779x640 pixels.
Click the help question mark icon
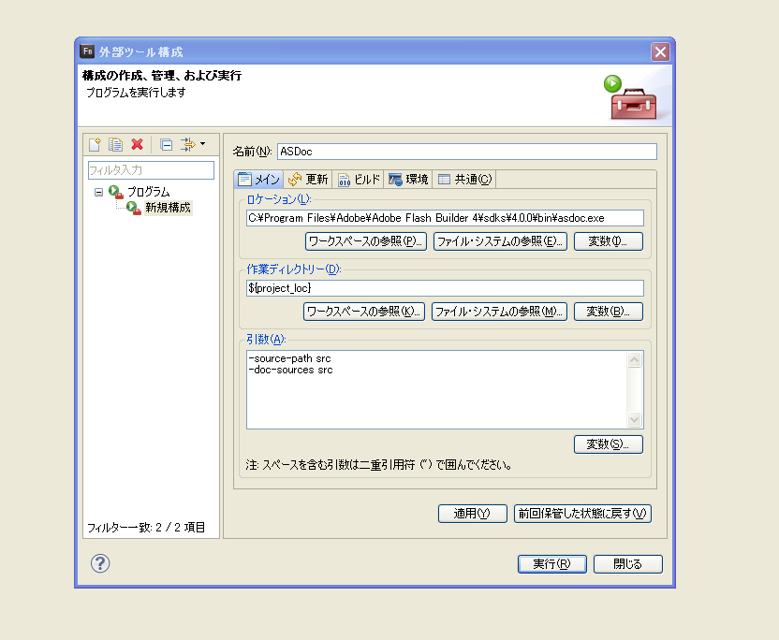[x=100, y=563]
